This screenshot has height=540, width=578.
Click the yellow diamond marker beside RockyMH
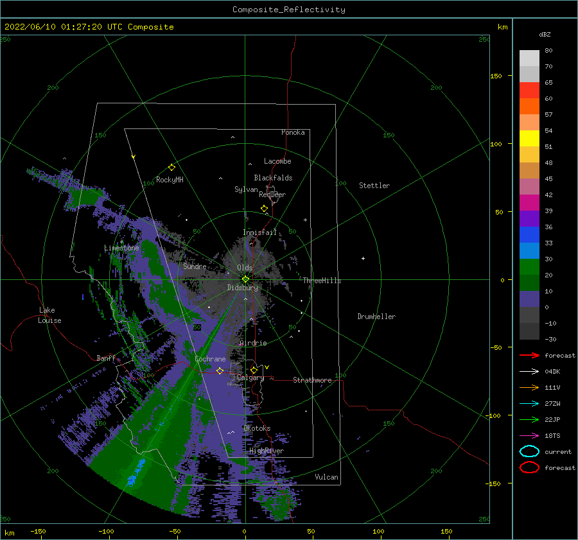click(x=171, y=168)
